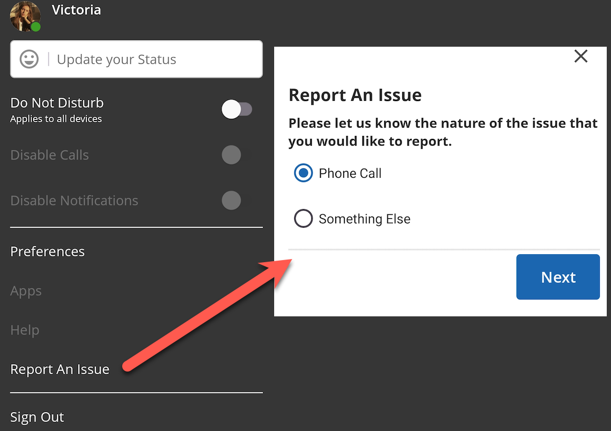Click the Do Not Disturb label
This screenshot has height=431, width=611.
[x=57, y=103]
